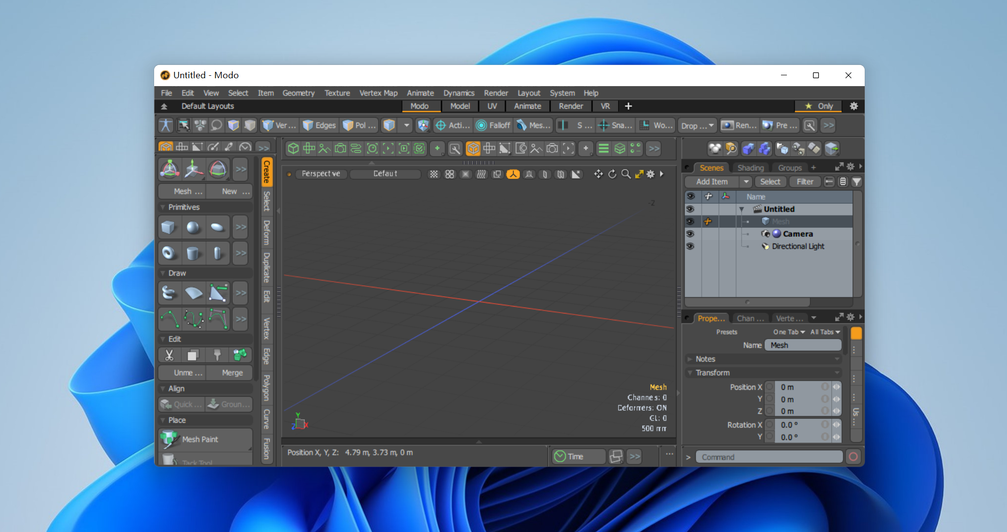Screen dimensions: 1007x532
Task: Open the Geometry menu
Action: pos(298,93)
